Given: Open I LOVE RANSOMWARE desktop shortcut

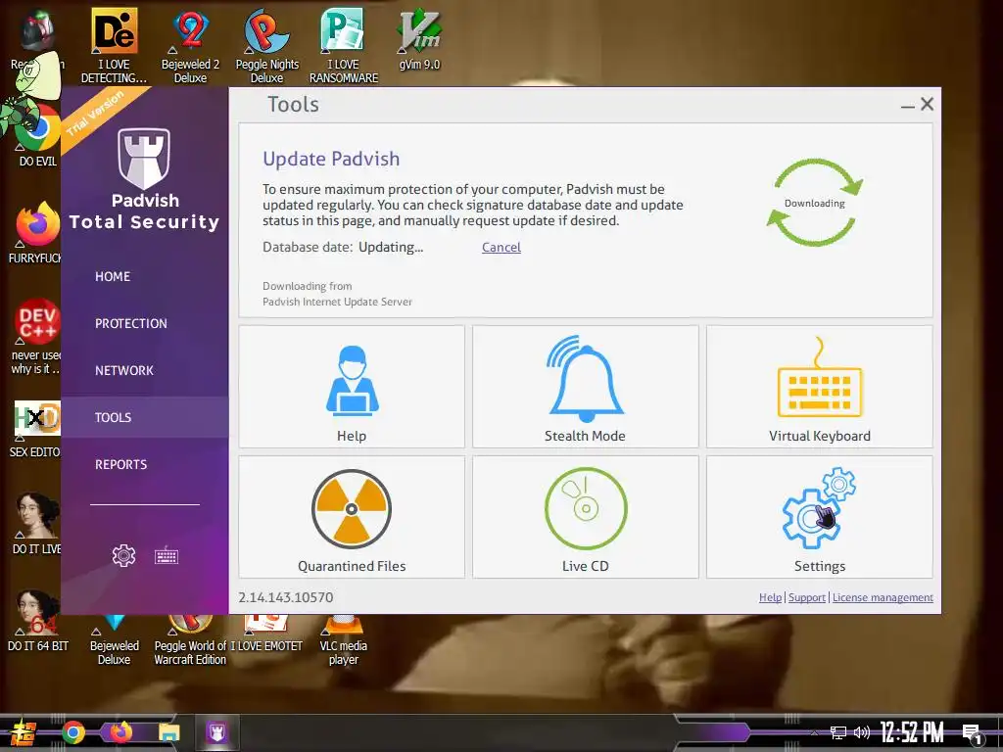Looking at the screenshot, I should click(344, 46).
